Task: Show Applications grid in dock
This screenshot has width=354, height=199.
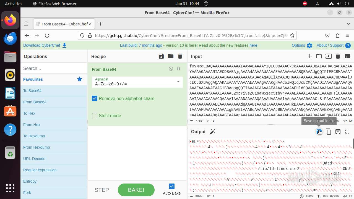Action: (10, 188)
